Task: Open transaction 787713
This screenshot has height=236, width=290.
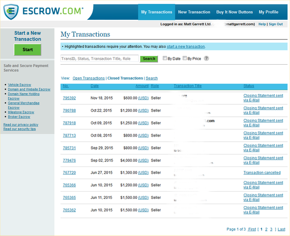Action: pyautogui.click(x=69, y=135)
